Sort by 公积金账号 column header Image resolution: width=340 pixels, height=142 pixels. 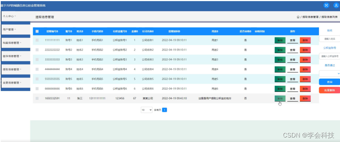[120, 31]
